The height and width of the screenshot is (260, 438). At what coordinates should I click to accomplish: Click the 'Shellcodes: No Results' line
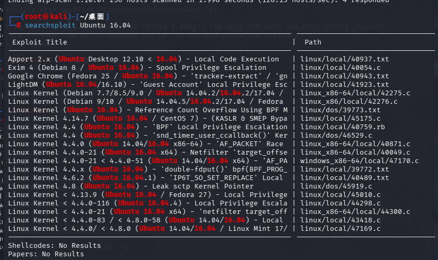(x=55, y=246)
